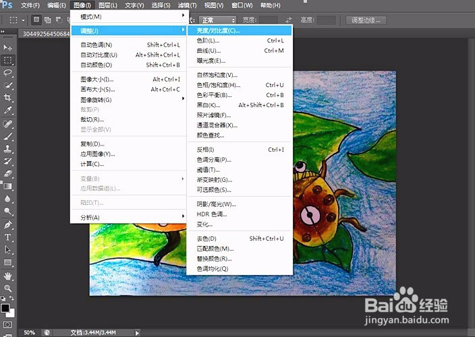
Task: Choose 画布大小(S)... command
Action: [x=130, y=89]
